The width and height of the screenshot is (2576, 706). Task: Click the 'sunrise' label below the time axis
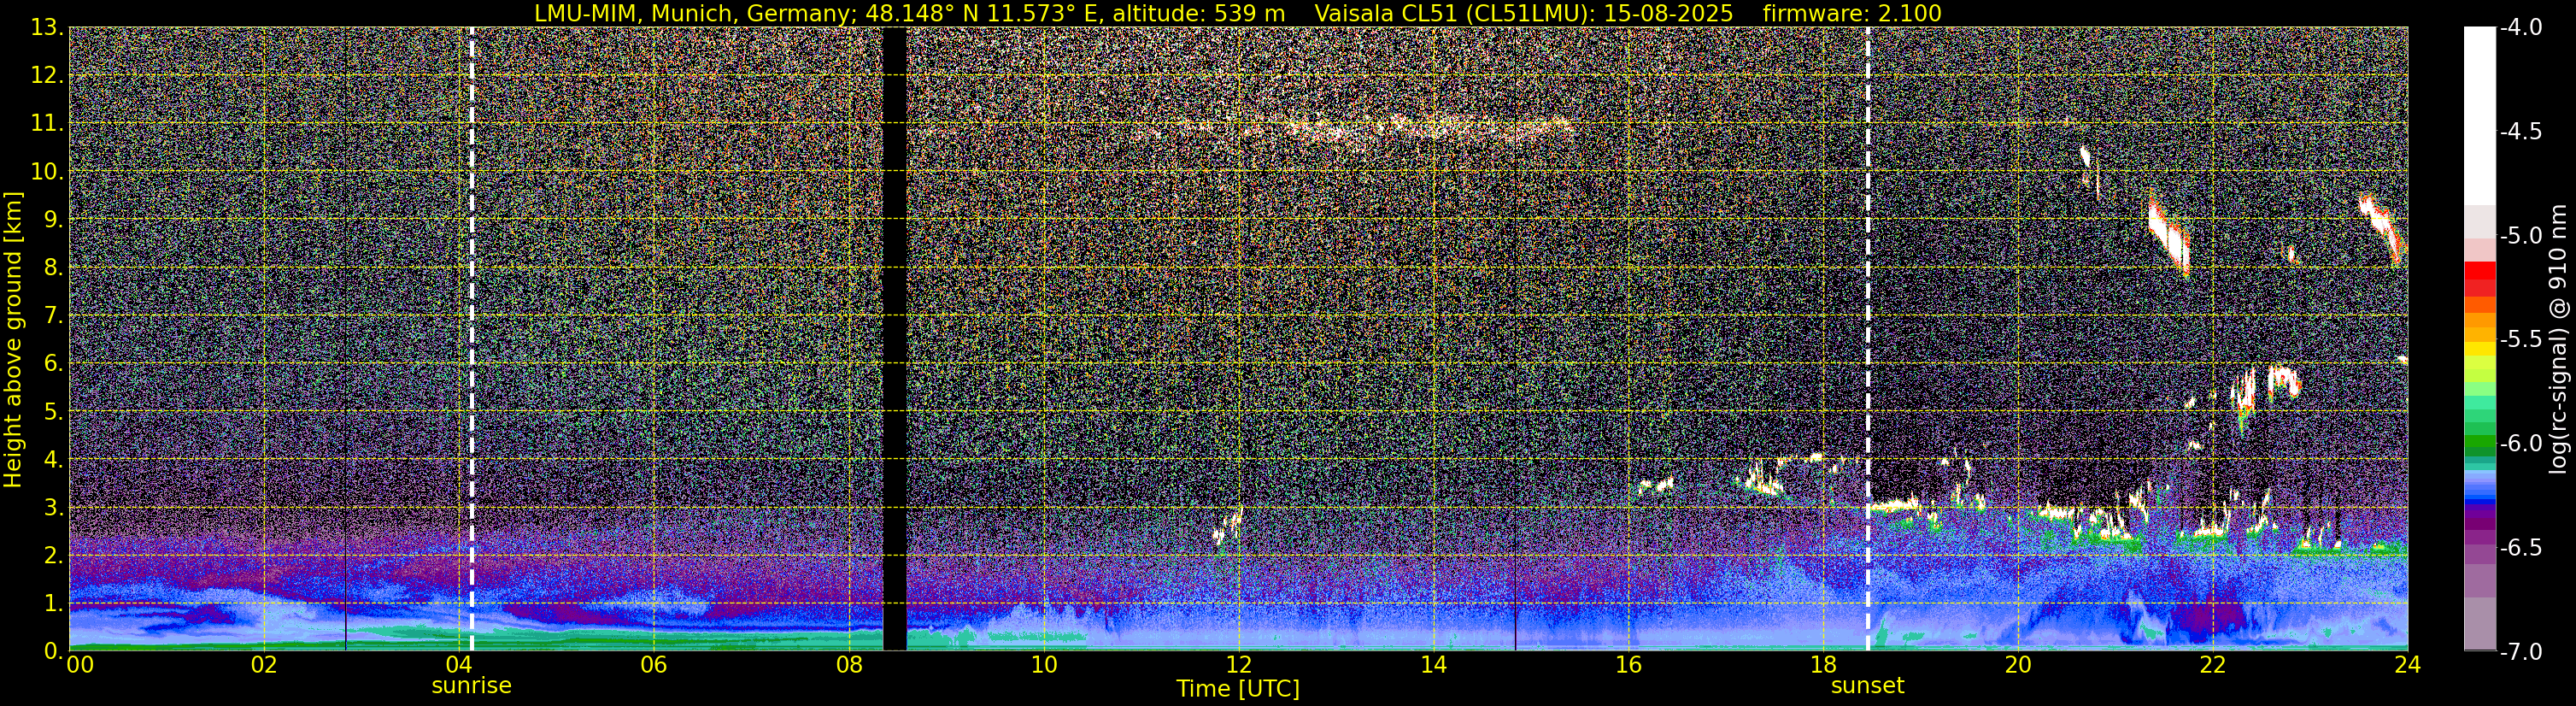(471, 686)
